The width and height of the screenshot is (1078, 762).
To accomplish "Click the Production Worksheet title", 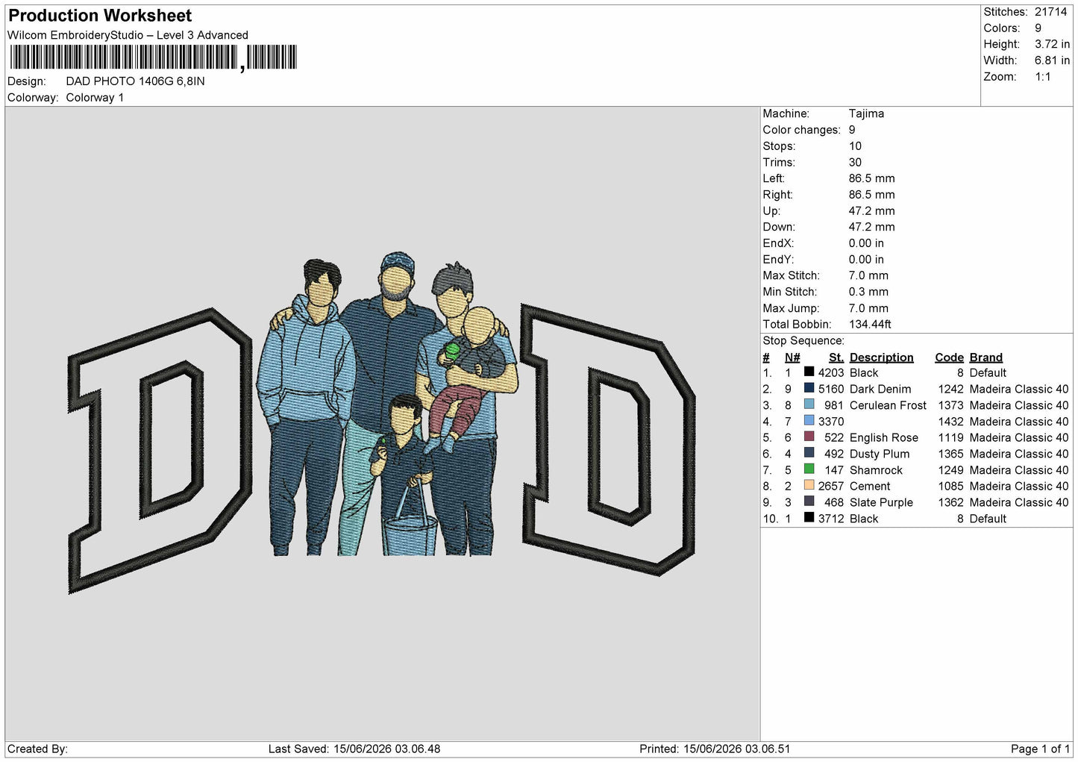I will coord(100,16).
